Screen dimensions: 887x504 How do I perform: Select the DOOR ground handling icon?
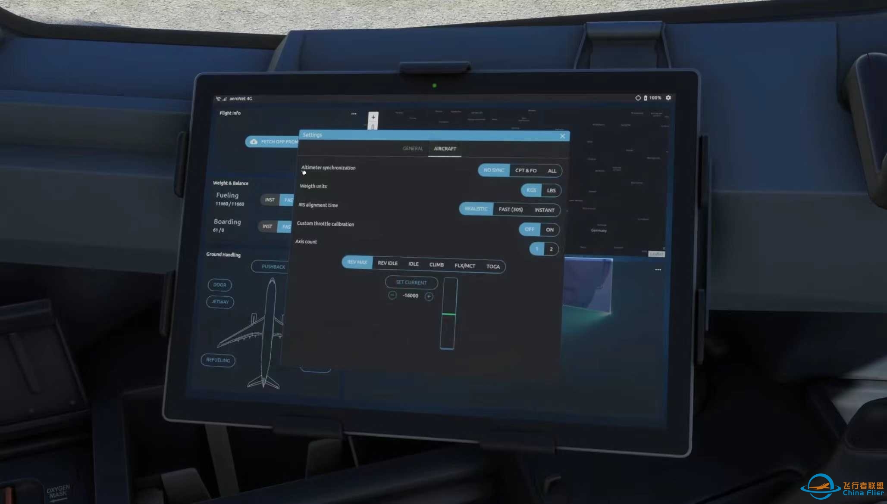coord(220,284)
